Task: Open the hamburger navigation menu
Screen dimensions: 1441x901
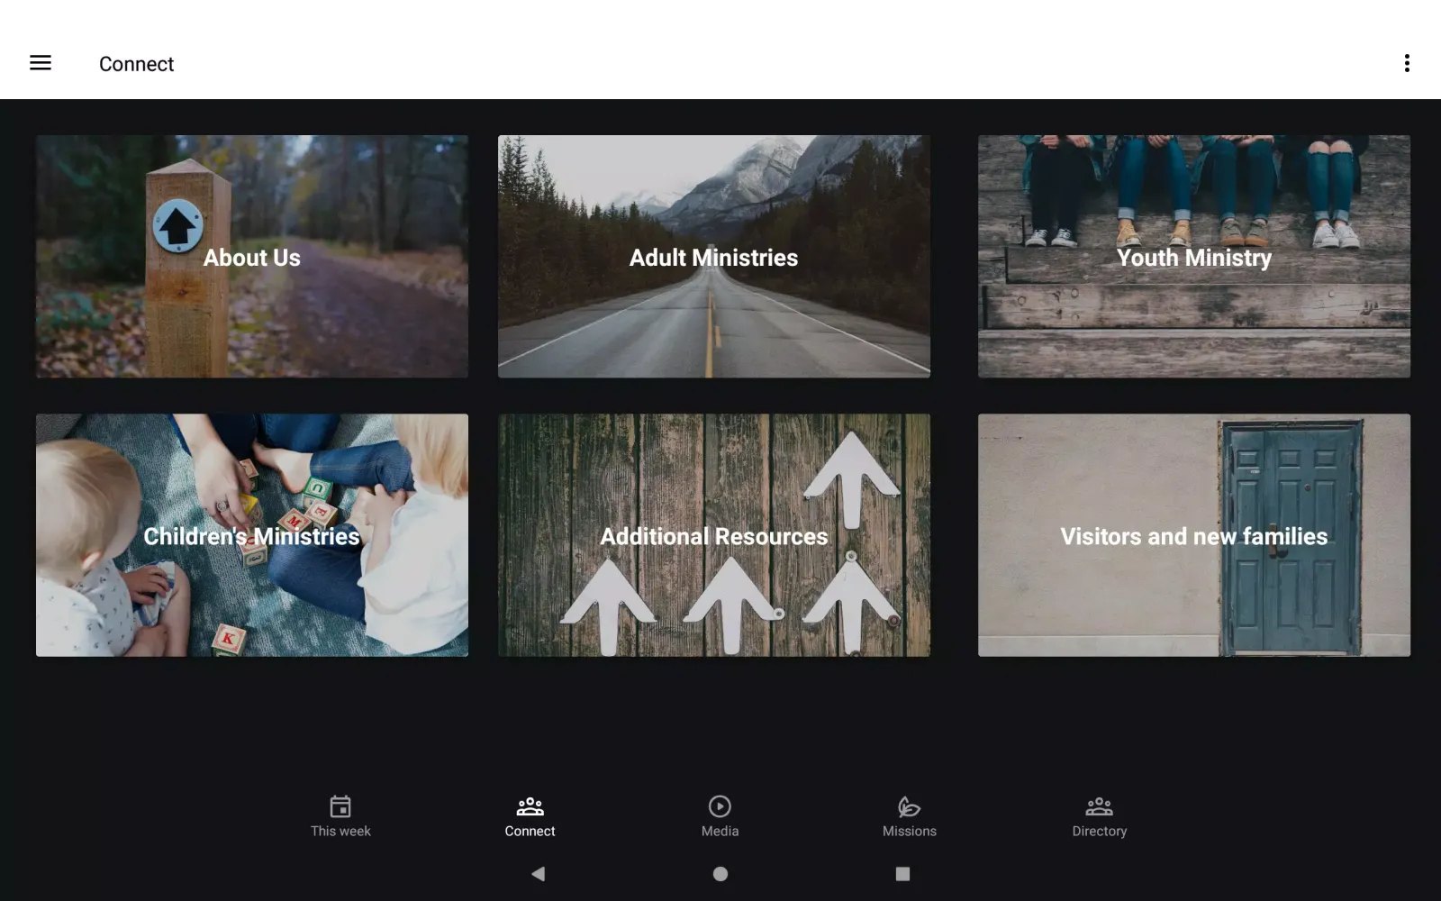Action: pos(41,63)
